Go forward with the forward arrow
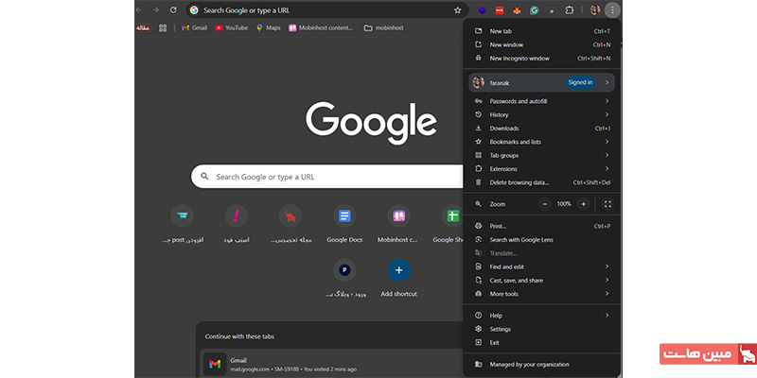Screen dimensions: 757x378 point(155,9)
